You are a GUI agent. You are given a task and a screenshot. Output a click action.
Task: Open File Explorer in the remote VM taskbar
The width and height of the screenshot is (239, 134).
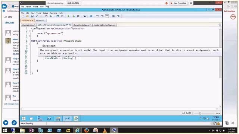click(x=58, y=118)
